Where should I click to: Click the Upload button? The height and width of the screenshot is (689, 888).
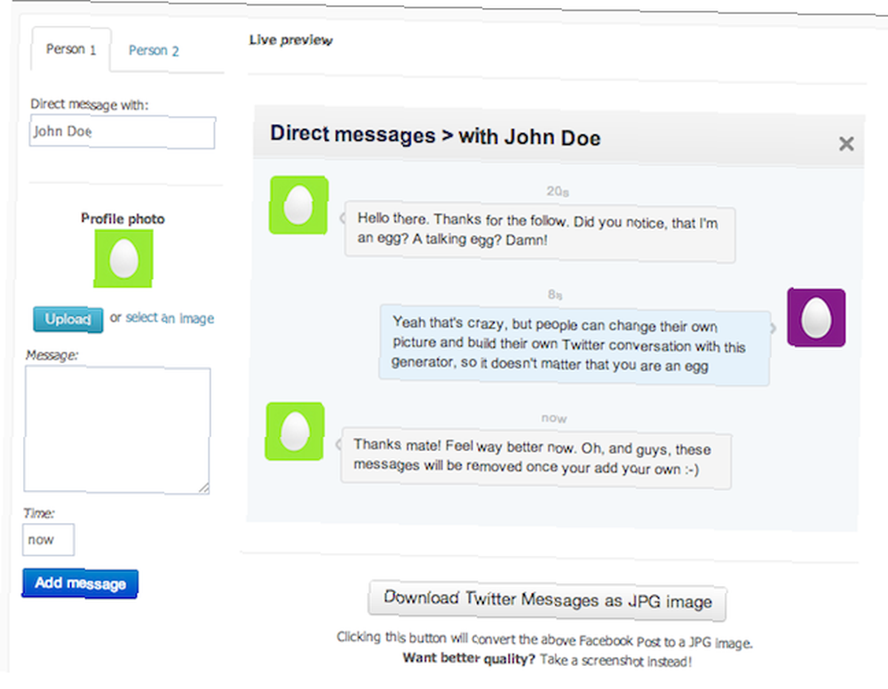68,320
